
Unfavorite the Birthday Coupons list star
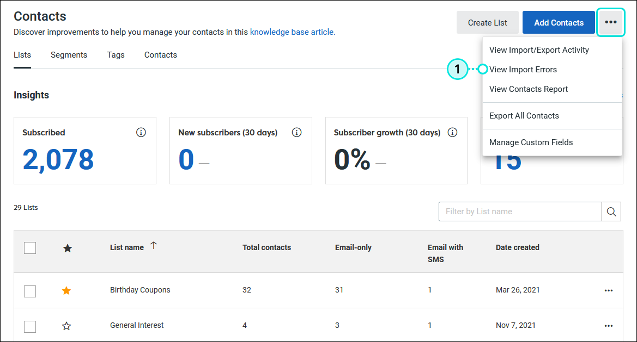pyautogui.click(x=66, y=290)
